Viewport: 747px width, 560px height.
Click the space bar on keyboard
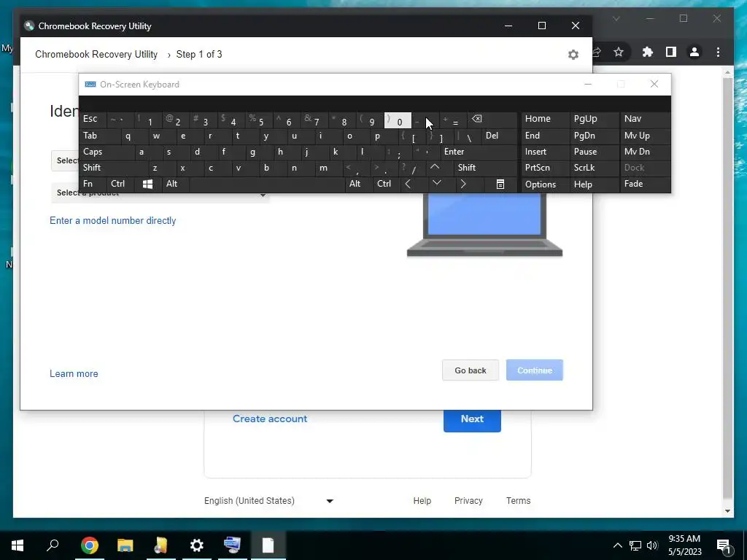[x=267, y=184]
